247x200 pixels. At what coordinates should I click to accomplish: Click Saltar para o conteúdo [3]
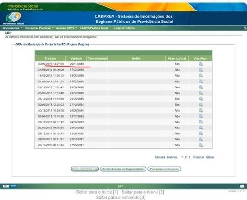click(120, 197)
